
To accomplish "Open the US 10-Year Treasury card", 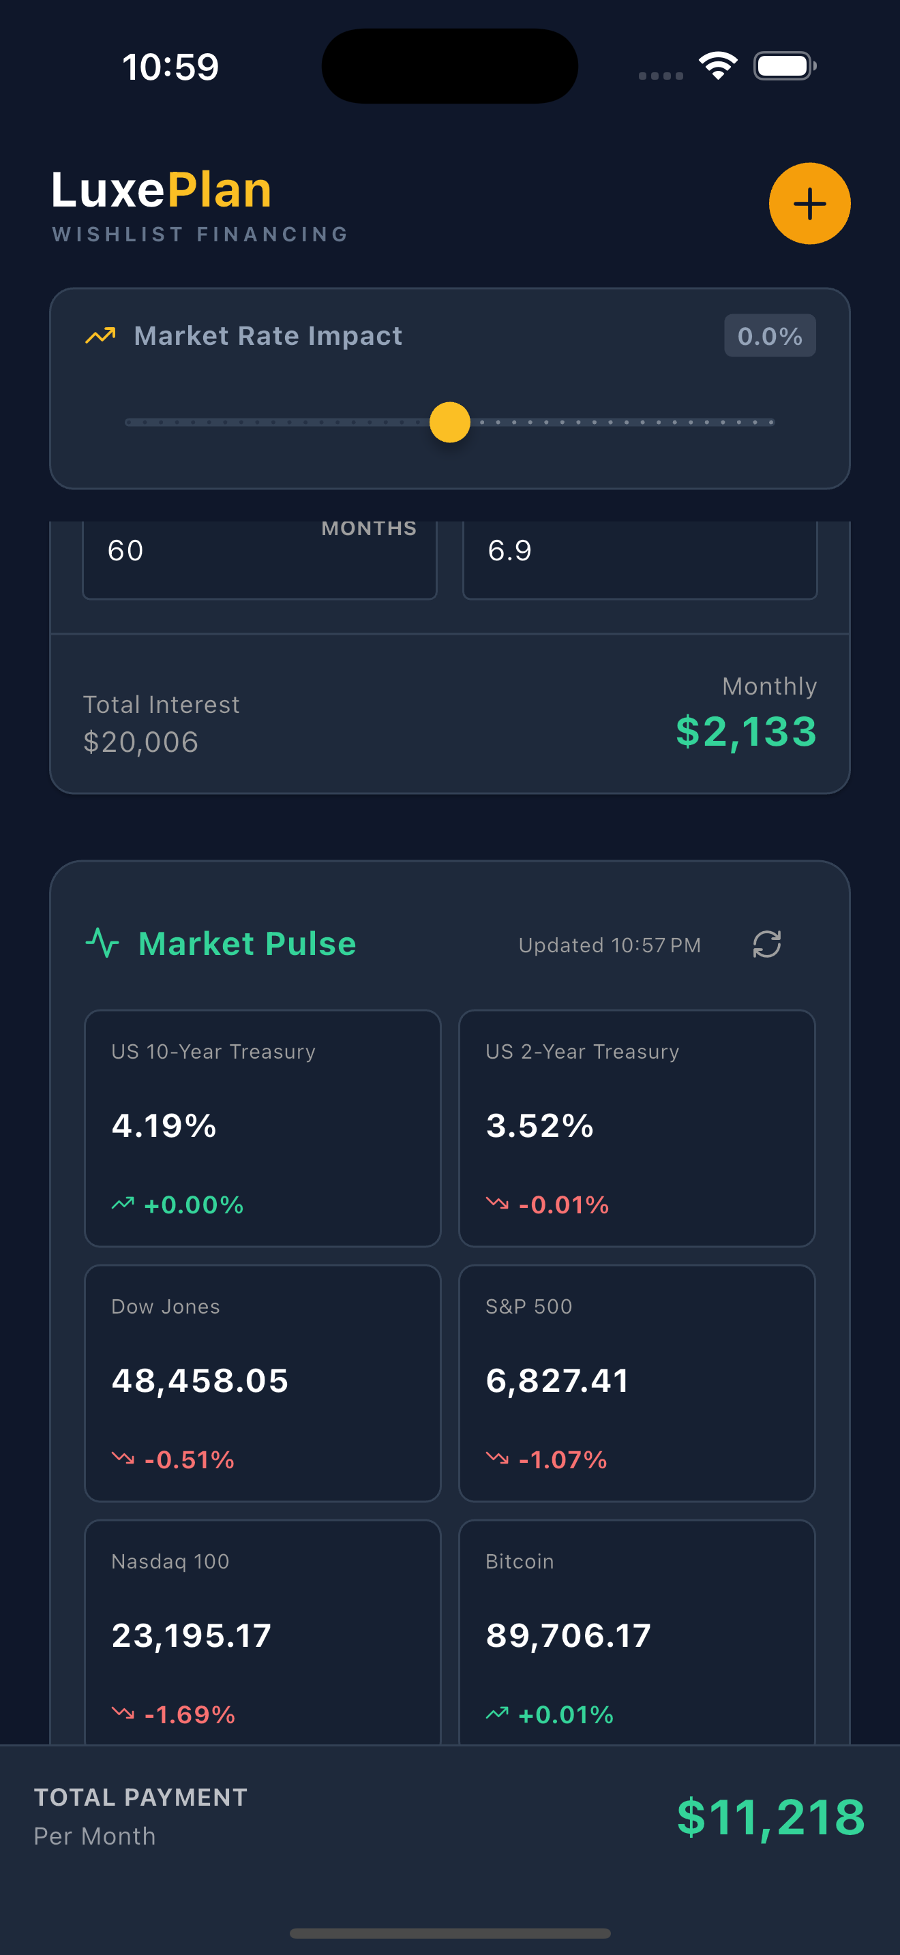I will (x=262, y=1127).
